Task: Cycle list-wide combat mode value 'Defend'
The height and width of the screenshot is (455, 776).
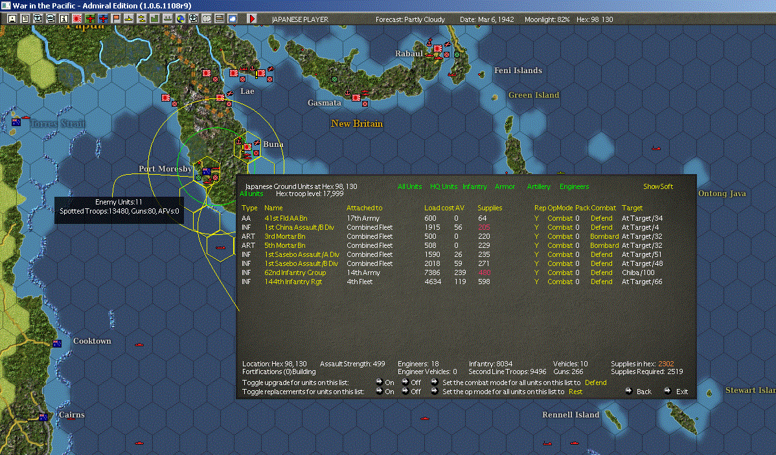Action: pyautogui.click(x=595, y=383)
